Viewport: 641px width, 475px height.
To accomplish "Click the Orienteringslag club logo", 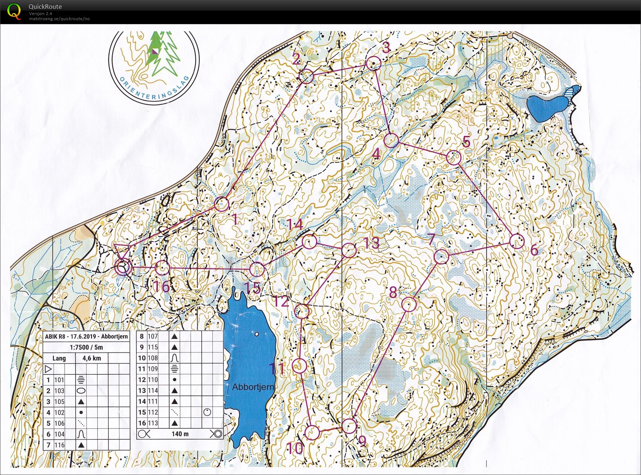I will tap(154, 68).
